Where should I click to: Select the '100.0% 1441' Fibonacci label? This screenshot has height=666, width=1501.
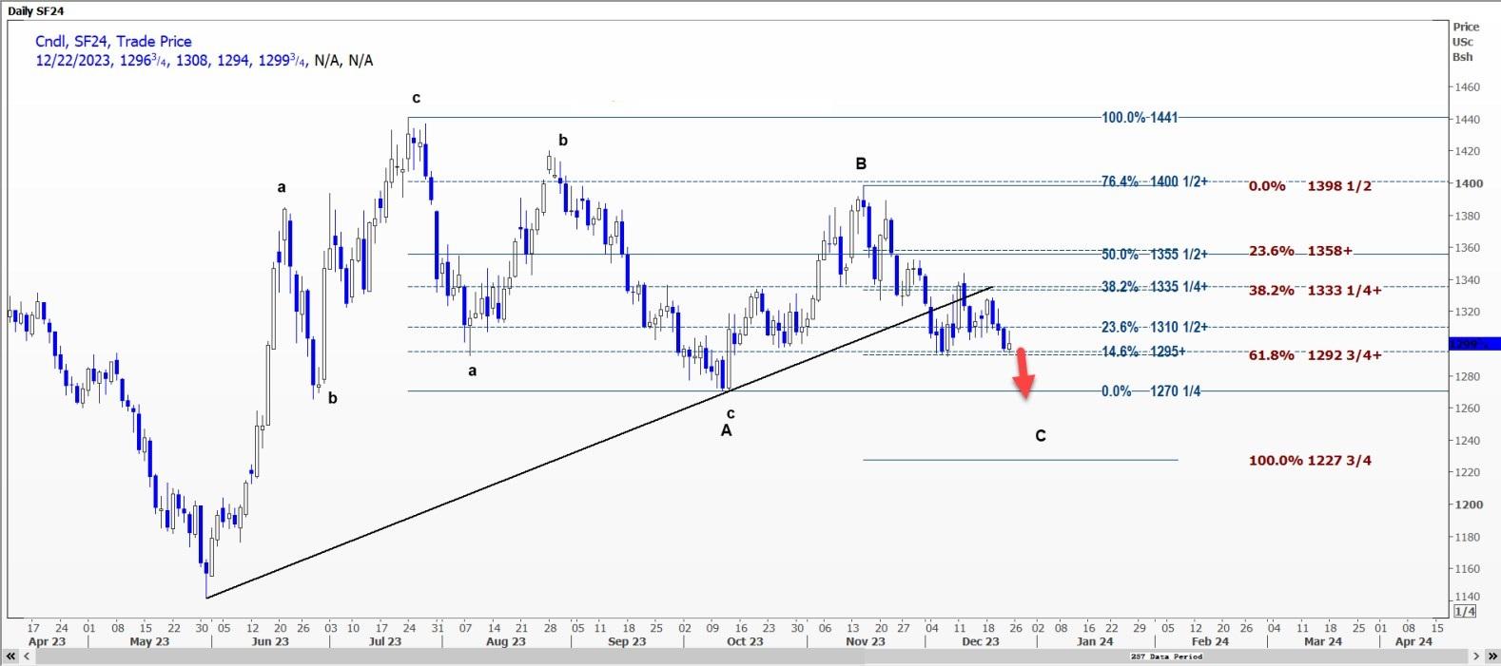click(x=1140, y=118)
